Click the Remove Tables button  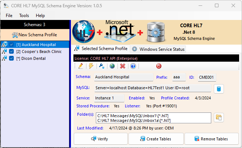[212, 139]
